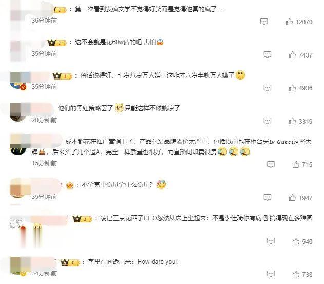324x284 pixels.
Task: Reply to the 成本都花在推广营销 comment
Action: (x=271, y=164)
